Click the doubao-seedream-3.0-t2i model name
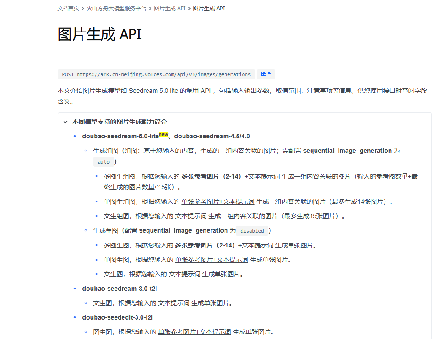Viewport: 440px width, 339px height. coord(119,289)
